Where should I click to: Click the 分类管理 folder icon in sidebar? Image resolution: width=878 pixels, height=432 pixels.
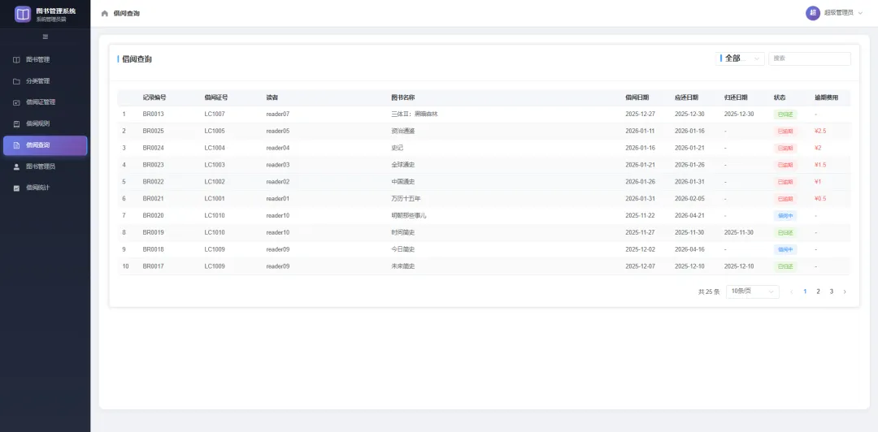16,81
